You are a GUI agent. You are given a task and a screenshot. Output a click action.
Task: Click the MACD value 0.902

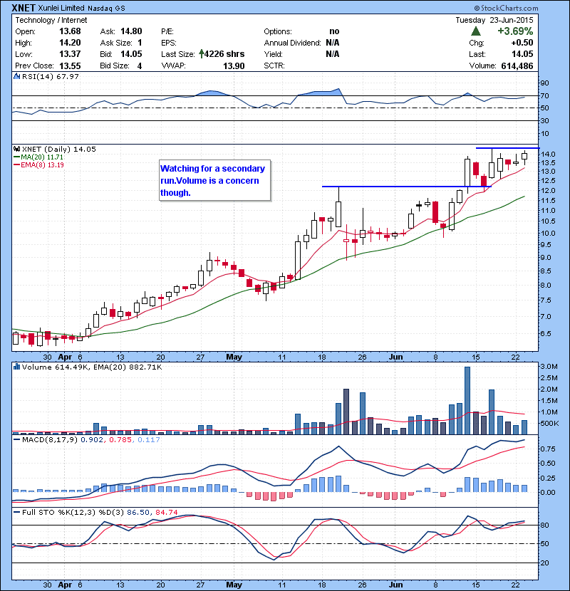click(92, 440)
